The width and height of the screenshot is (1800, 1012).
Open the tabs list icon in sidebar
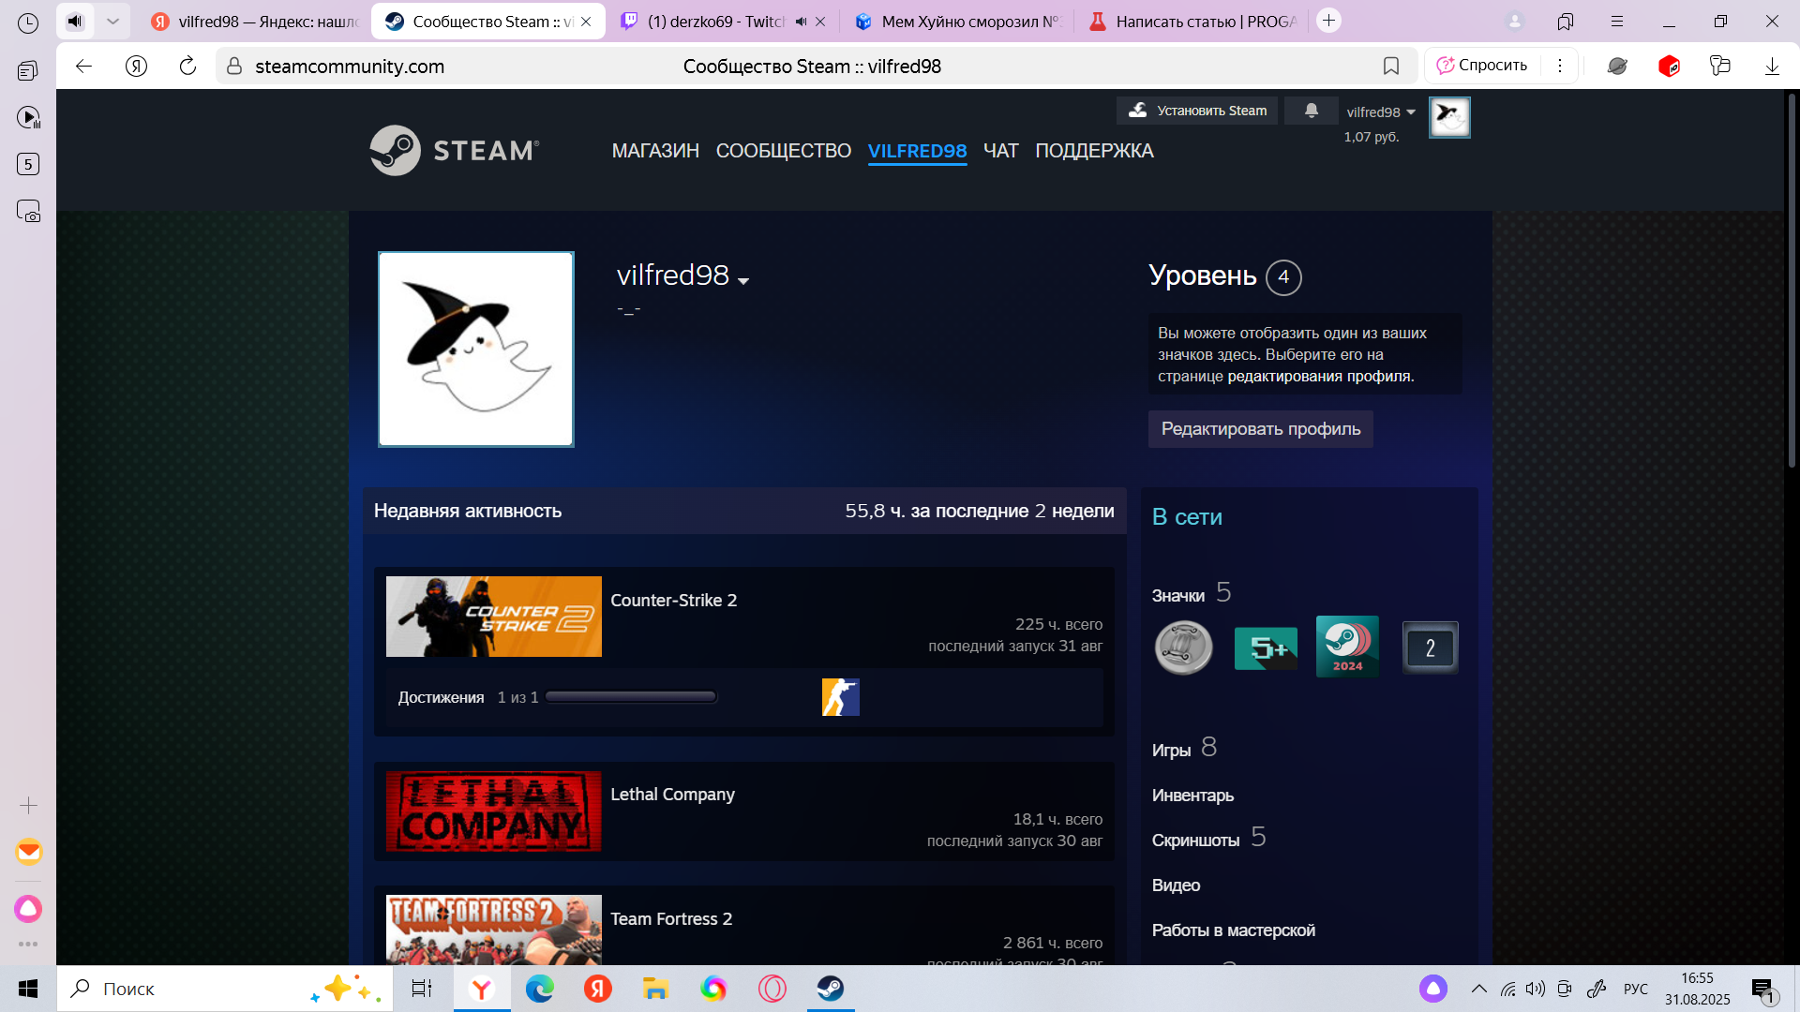(28, 71)
